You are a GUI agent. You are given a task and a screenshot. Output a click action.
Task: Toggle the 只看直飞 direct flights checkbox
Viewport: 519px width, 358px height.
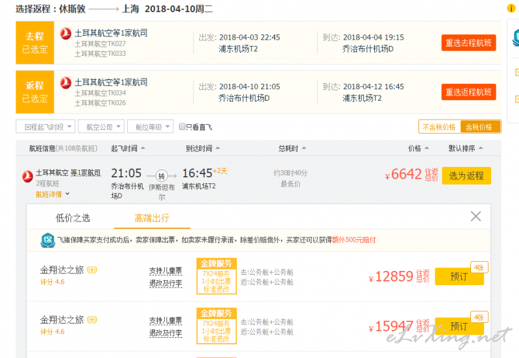pos(182,127)
